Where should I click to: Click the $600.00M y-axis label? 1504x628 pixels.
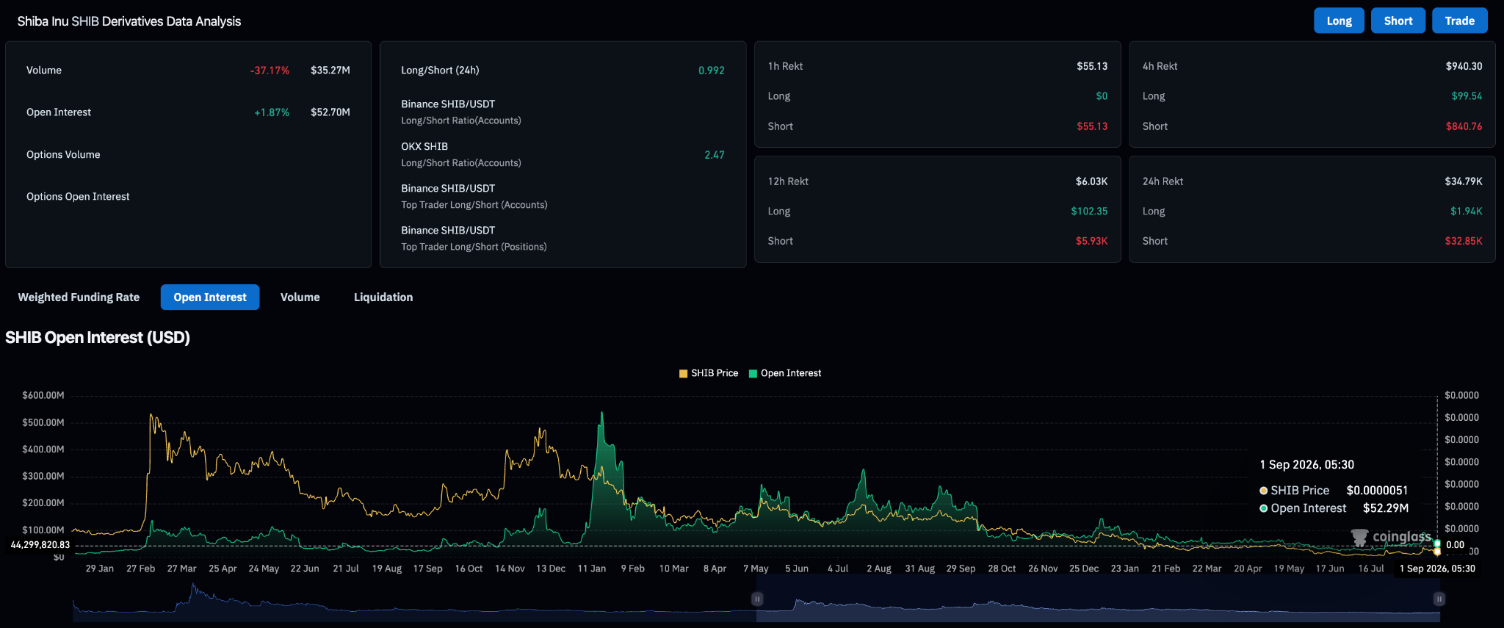coord(43,395)
